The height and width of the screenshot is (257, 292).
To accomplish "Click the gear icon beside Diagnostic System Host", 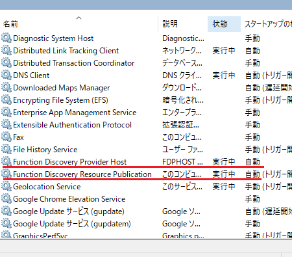I will pos(6,38).
